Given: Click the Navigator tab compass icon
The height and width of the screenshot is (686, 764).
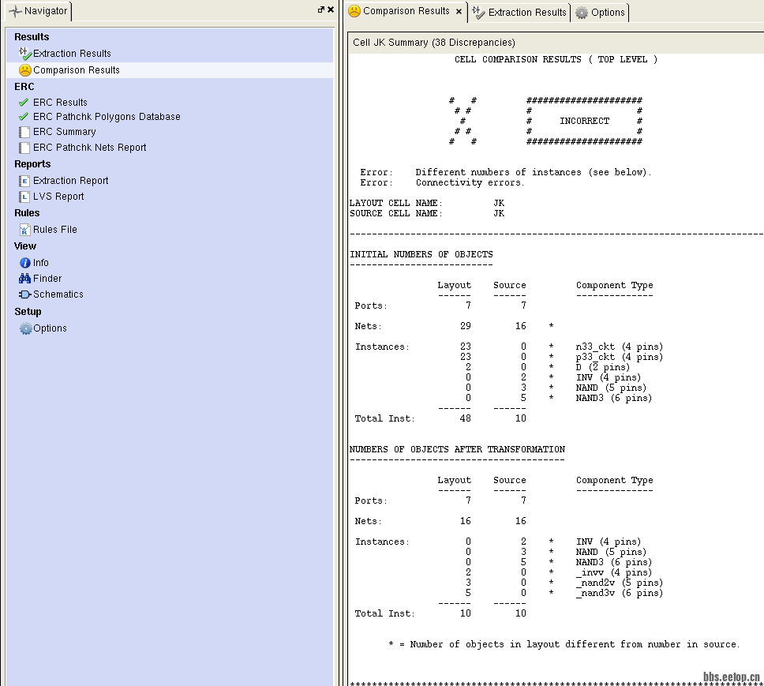Looking at the screenshot, I should (x=15, y=11).
